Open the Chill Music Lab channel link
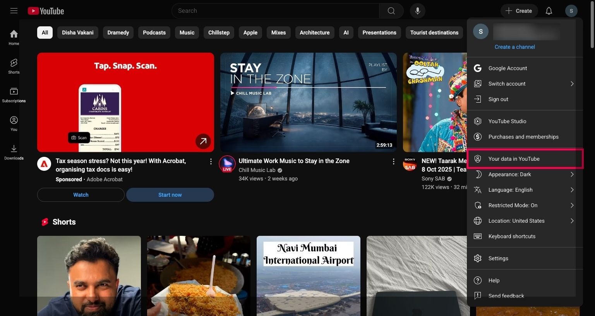 (257, 170)
